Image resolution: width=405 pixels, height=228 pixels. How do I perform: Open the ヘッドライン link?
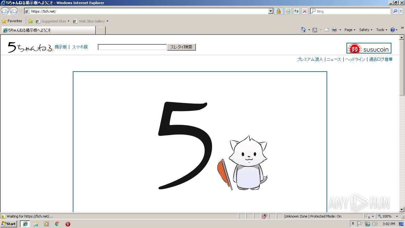355,59
